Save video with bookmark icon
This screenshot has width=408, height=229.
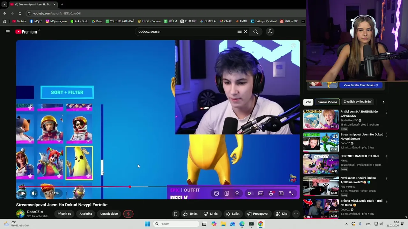tap(176, 214)
